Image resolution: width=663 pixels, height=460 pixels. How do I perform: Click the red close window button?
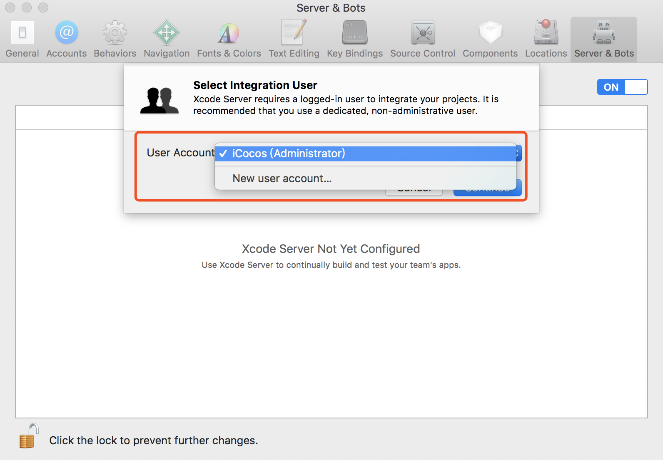tap(10, 7)
